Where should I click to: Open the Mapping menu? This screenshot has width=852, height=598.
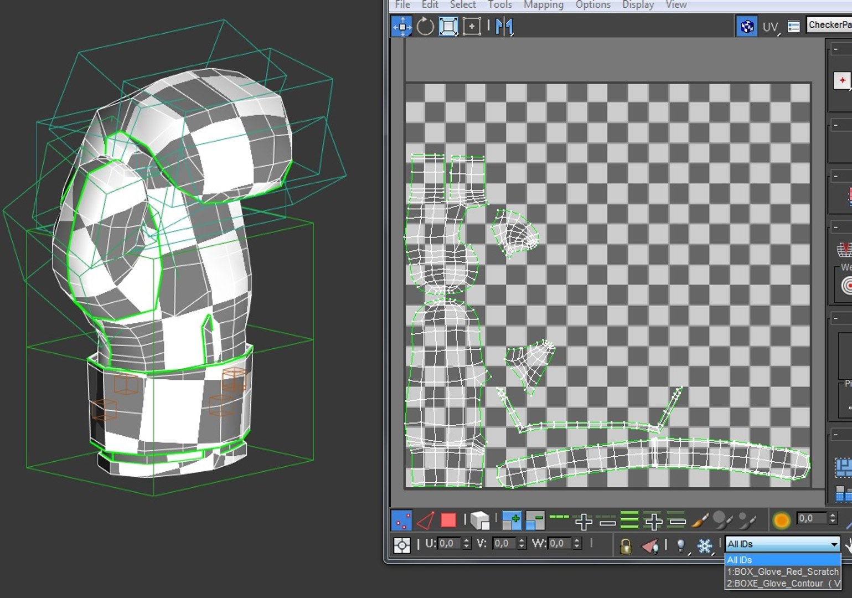click(x=543, y=4)
